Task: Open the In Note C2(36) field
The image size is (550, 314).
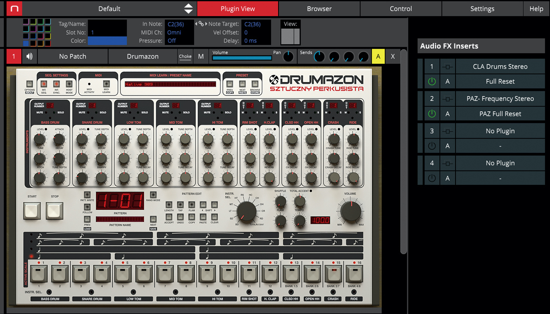Action: (179, 24)
